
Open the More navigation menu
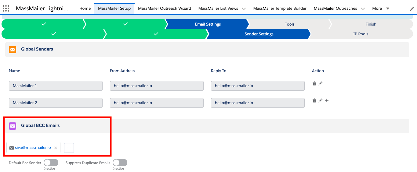click(x=381, y=9)
